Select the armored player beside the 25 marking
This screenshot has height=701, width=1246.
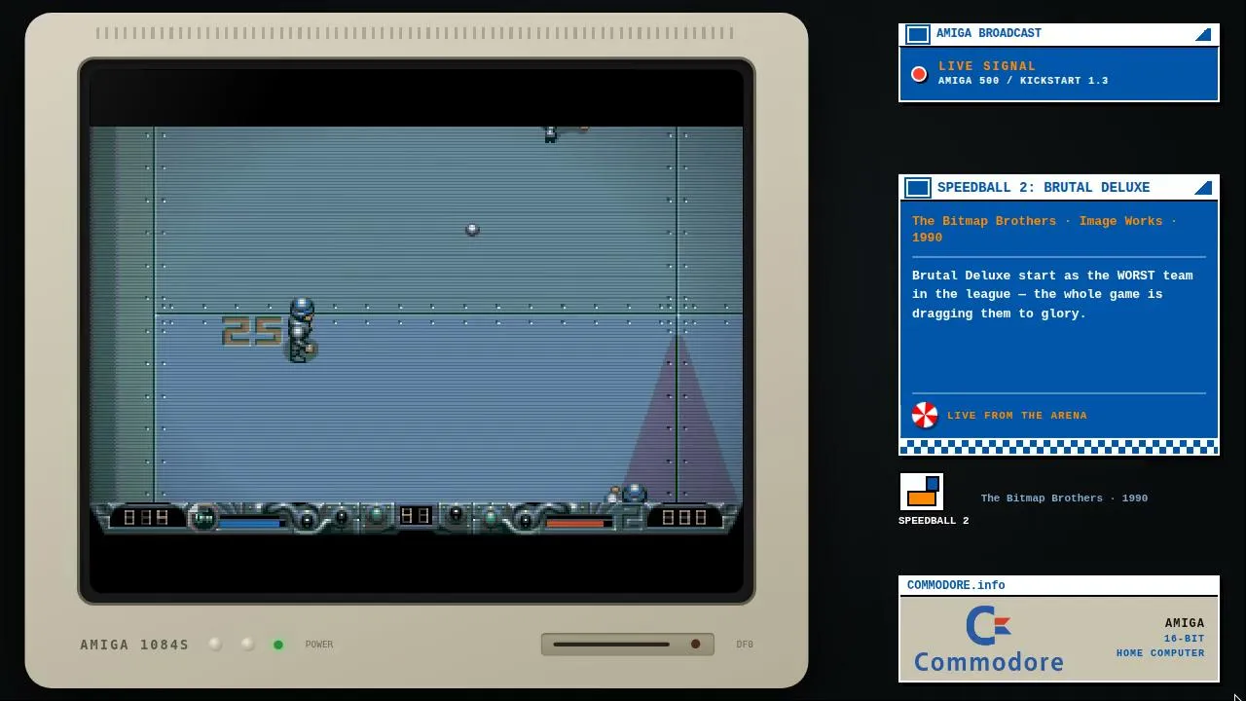coord(303,331)
